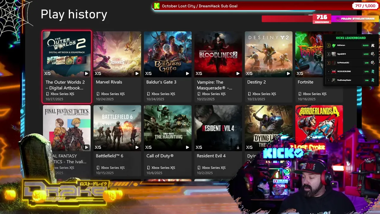
Task: Select the Resident Evil 4 cover art
Action: coord(218,128)
